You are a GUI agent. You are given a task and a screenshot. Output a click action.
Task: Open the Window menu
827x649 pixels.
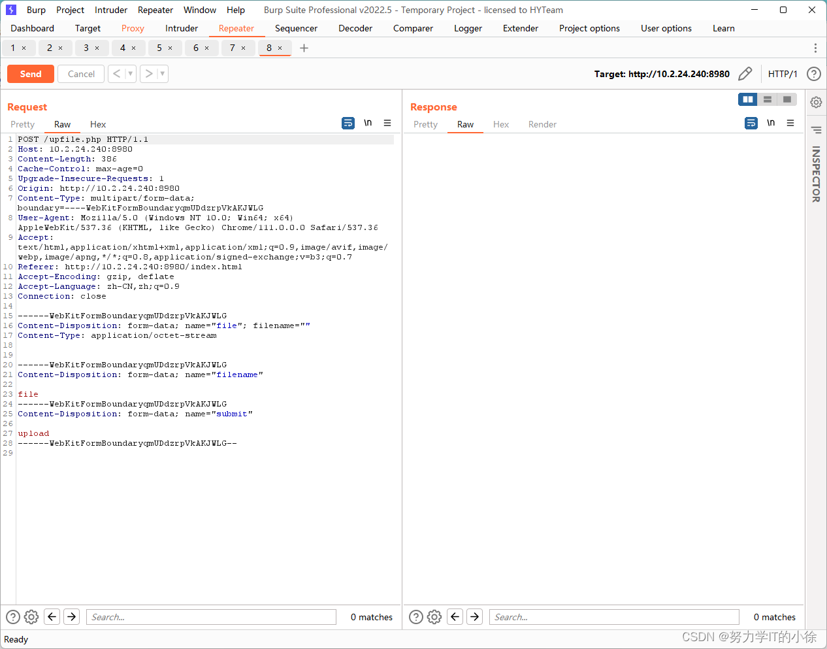click(x=200, y=10)
